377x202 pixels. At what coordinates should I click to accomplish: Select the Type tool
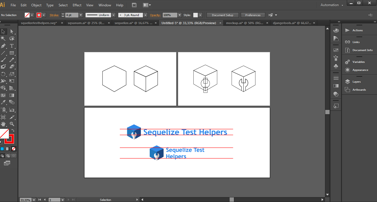tap(12, 46)
